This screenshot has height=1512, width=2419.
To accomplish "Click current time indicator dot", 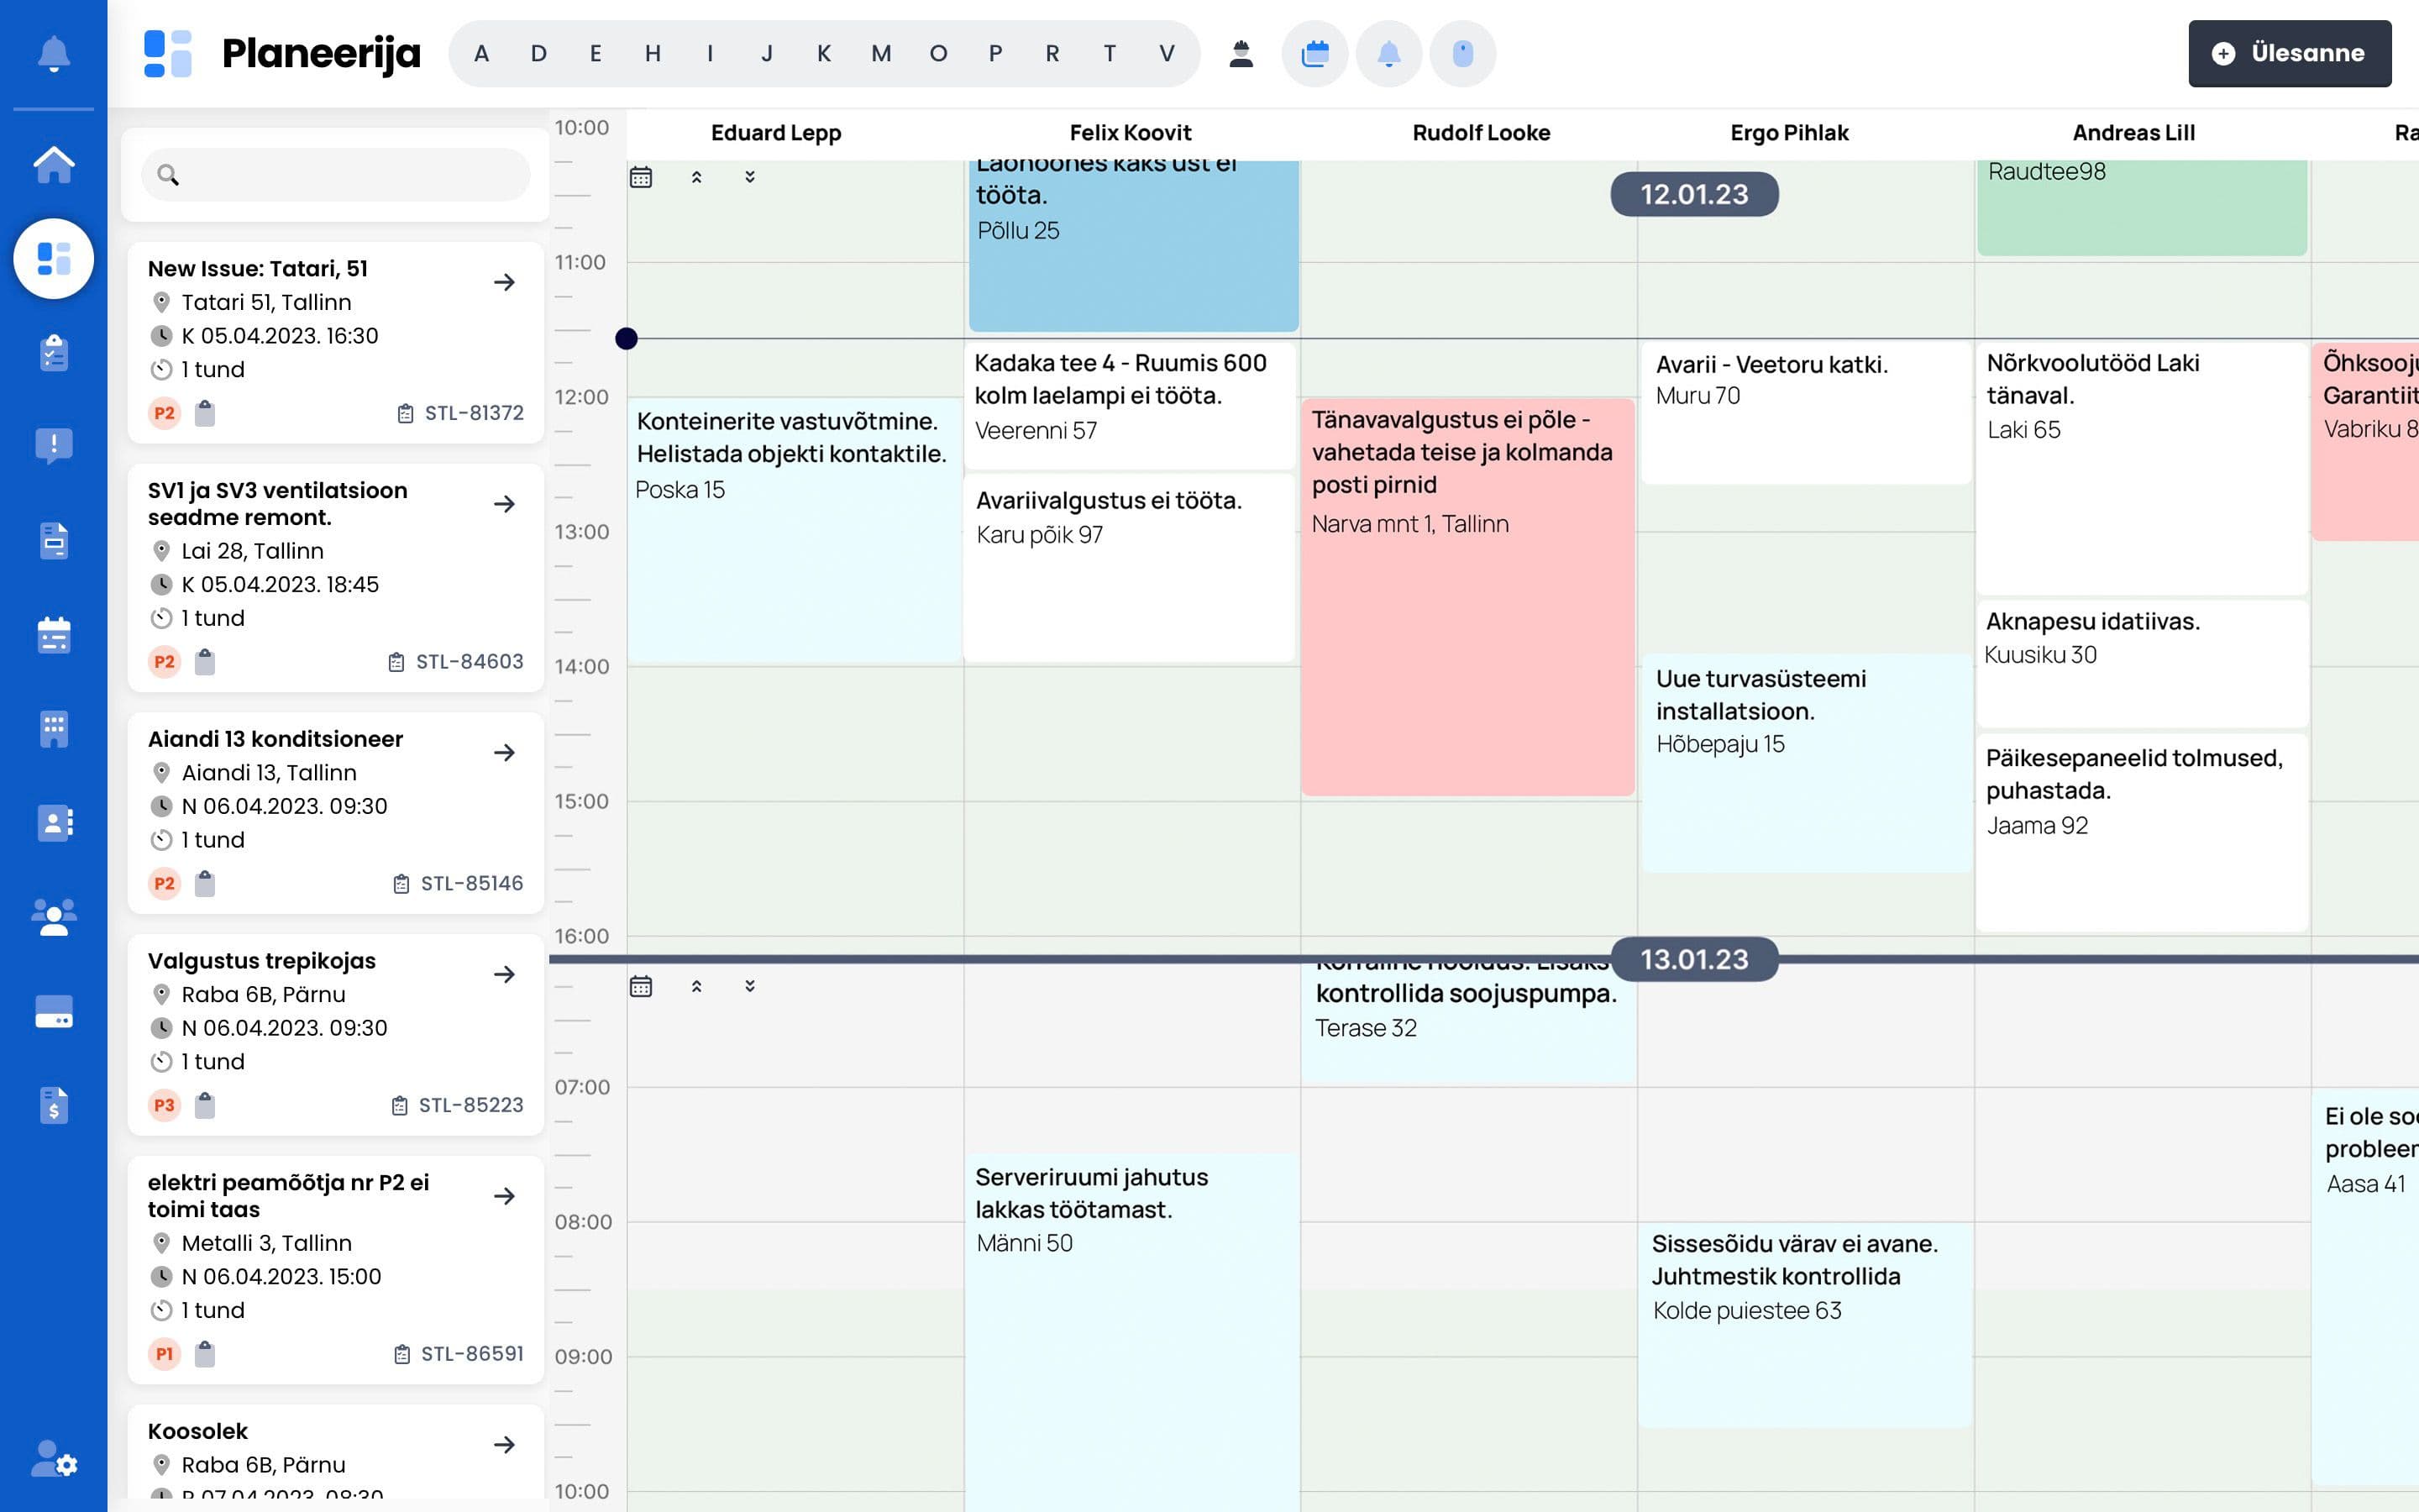I will point(627,339).
